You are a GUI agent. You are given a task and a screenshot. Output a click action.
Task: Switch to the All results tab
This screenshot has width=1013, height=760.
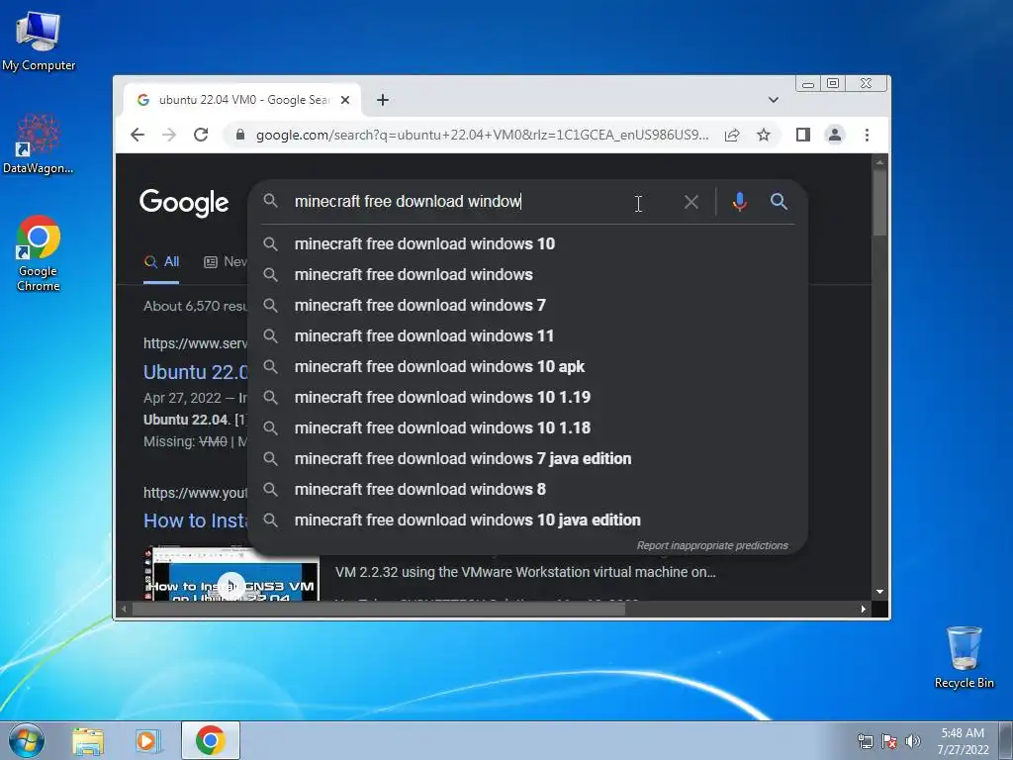(161, 261)
